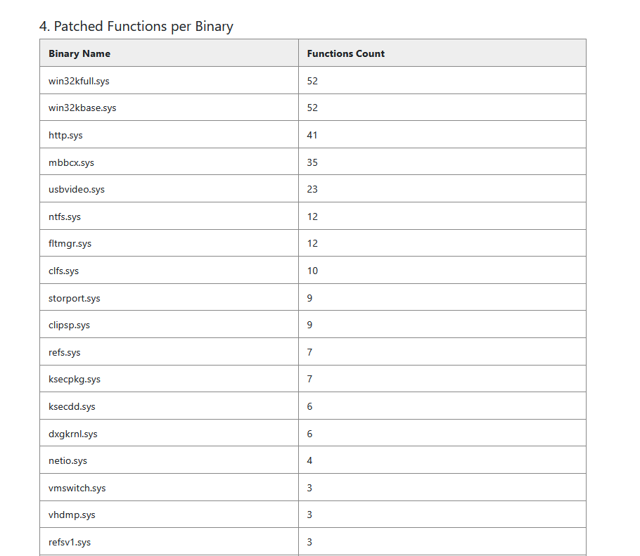This screenshot has height=556, width=640.
Task: Click the count 35 for mbbcx.sys
Action: coord(312,162)
